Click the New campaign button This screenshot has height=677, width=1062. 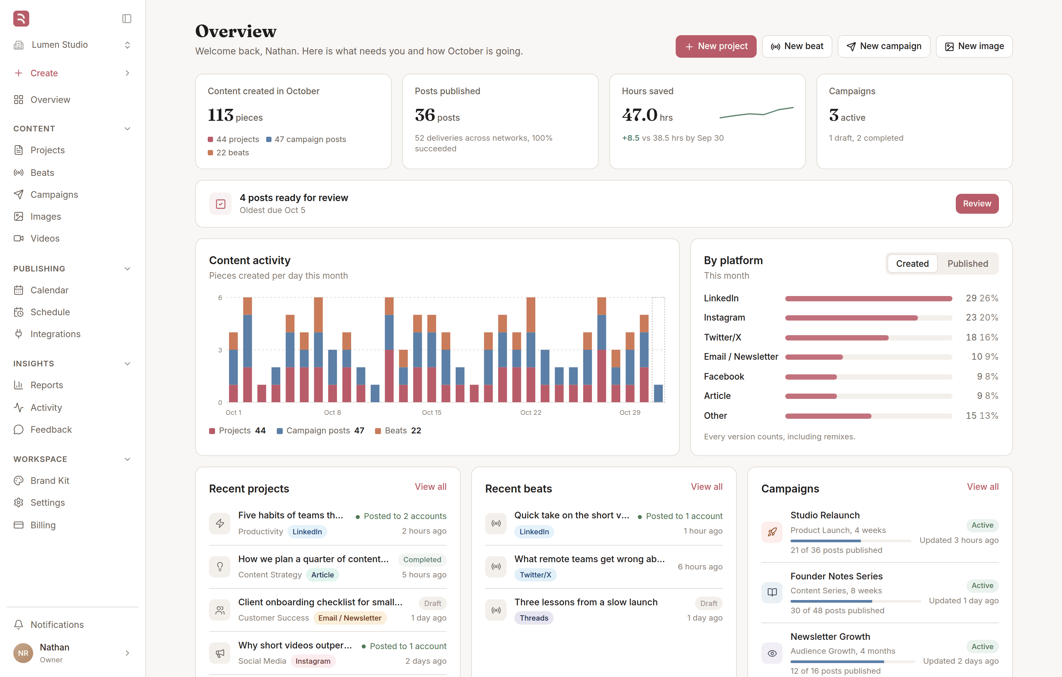(x=884, y=46)
